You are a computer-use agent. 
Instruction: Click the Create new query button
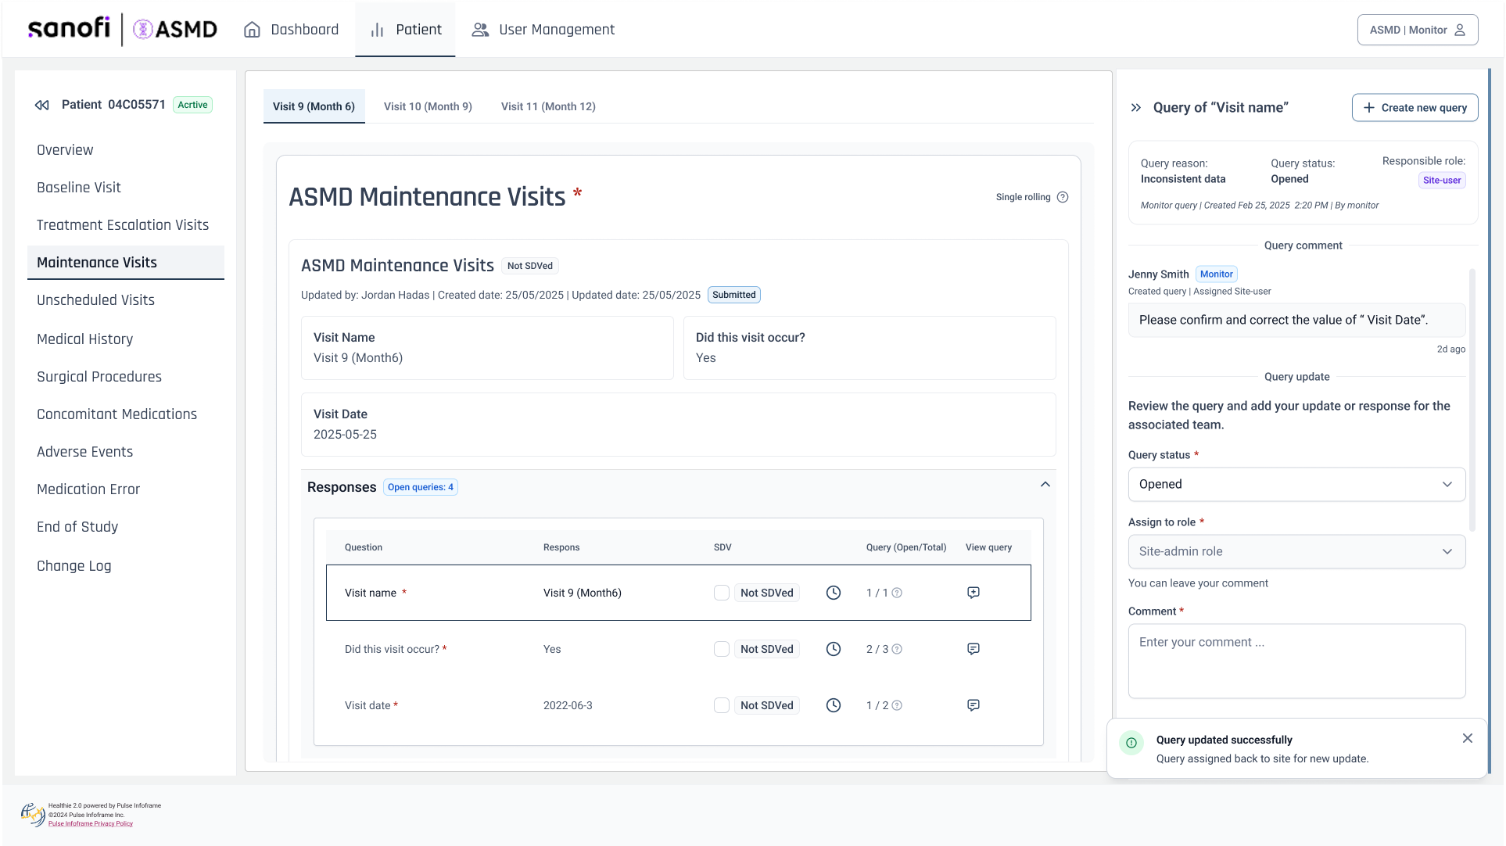click(x=1415, y=108)
